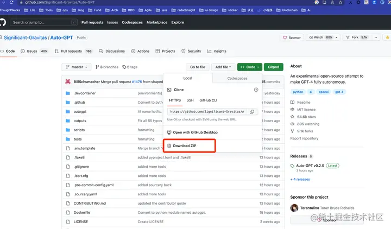Click the openai topic tag
This screenshot has width=391, height=229.
324,92
